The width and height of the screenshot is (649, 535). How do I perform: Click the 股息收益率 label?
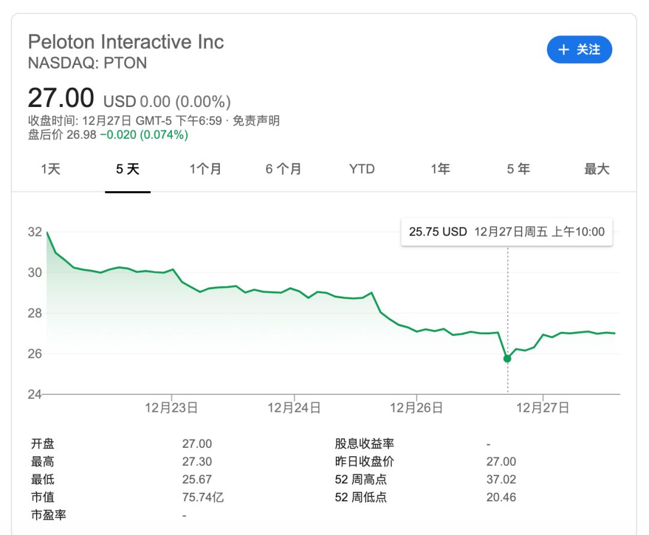(x=364, y=444)
